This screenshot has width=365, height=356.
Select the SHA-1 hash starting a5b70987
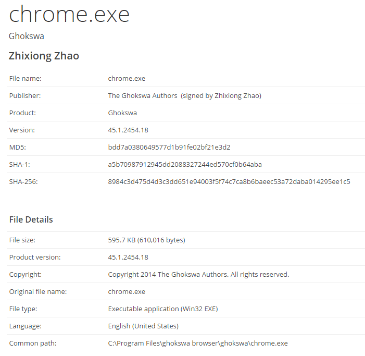tap(185, 165)
